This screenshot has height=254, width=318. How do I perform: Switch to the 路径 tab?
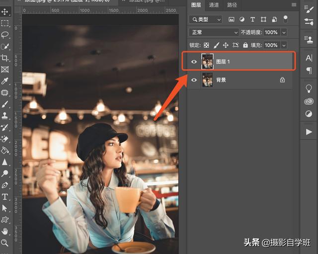232,5
